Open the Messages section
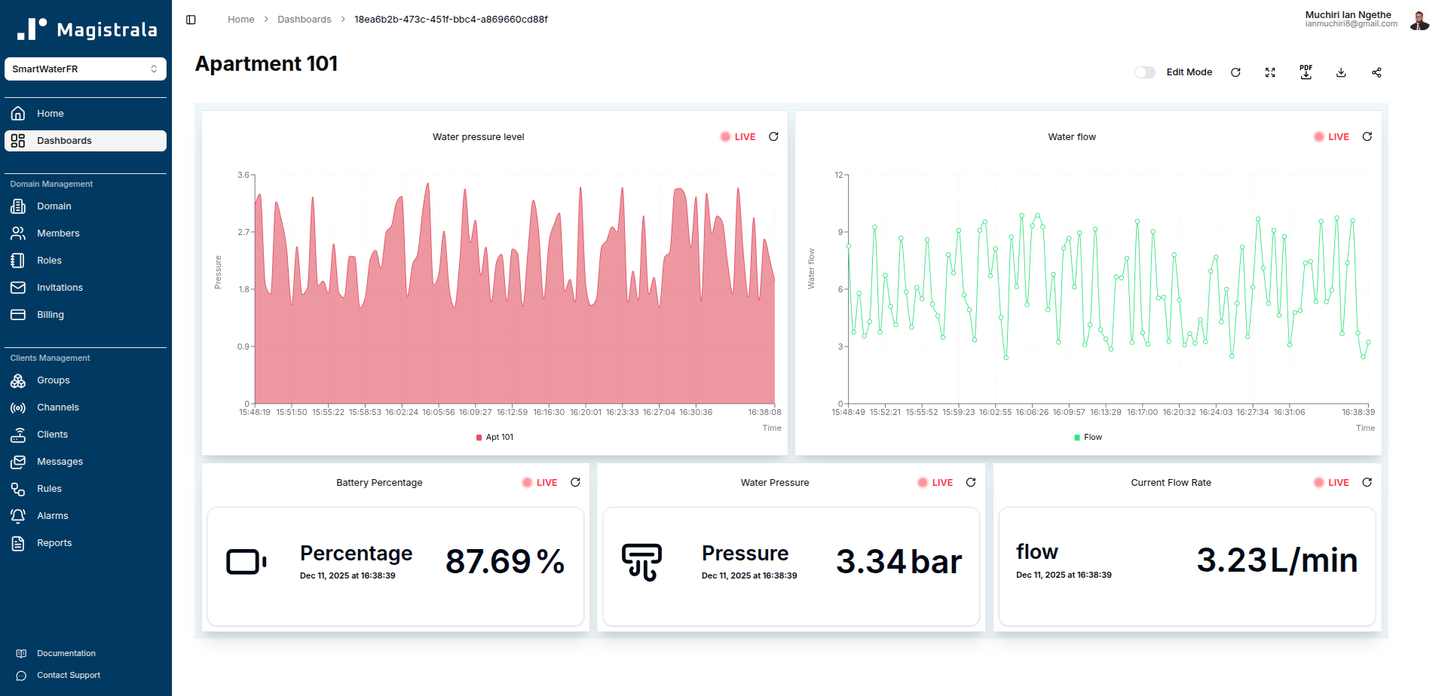 tap(60, 461)
